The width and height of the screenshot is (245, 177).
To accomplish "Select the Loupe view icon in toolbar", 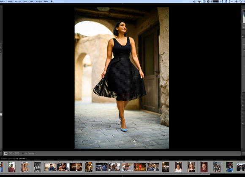I will (x=5, y=153).
